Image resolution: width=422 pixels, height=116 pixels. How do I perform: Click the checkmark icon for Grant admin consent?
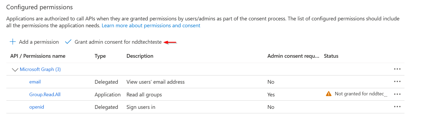68,42
